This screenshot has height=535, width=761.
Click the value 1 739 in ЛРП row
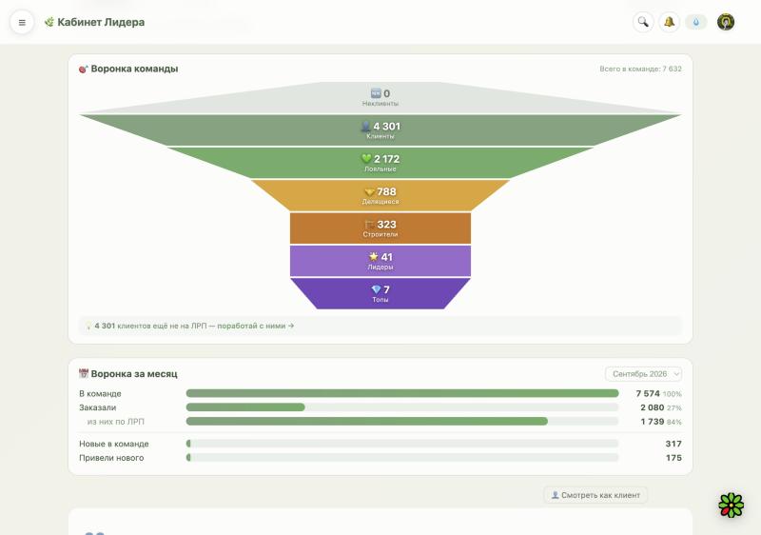tap(653, 422)
